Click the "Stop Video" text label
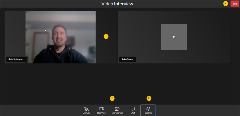Screen dimensions: 240x116 [x=102, y=113]
